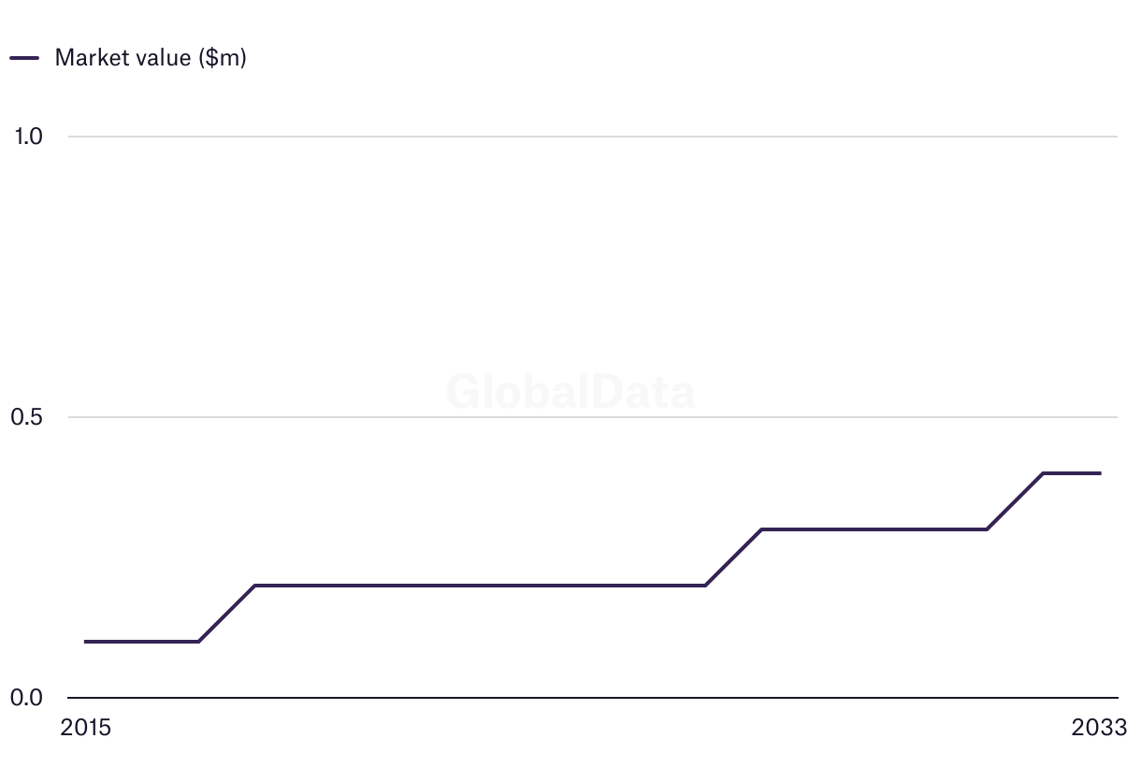Click the dark x-axis baseline at 0.0

[589, 698]
